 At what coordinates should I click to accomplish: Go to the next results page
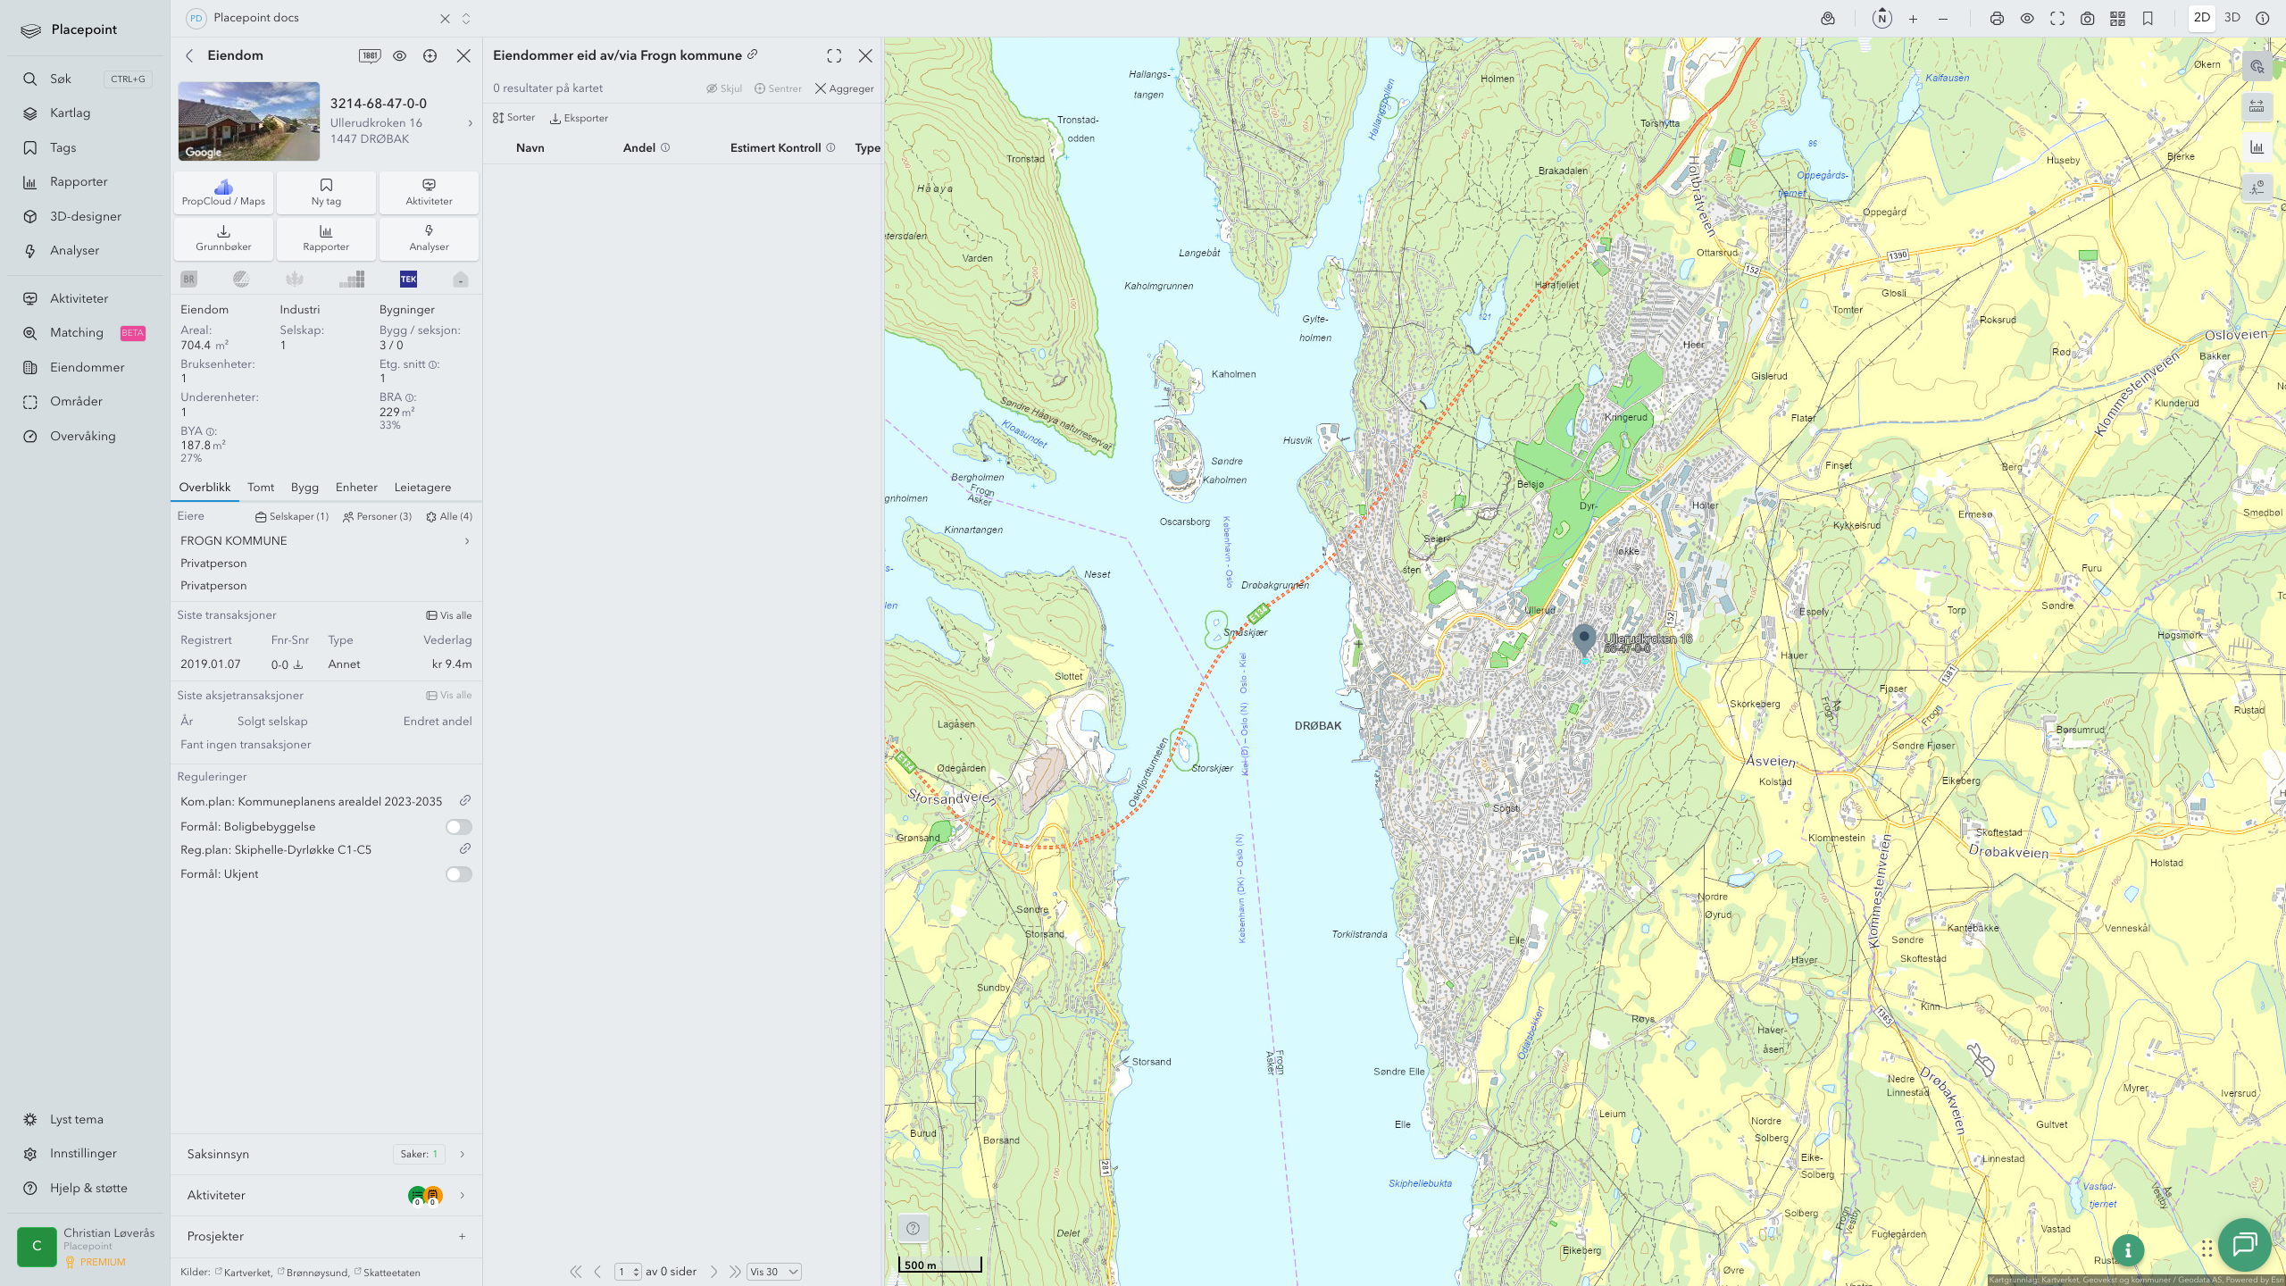click(x=713, y=1272)
